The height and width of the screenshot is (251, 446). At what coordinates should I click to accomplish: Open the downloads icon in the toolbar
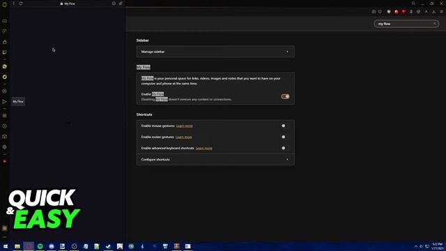[x=433, y=12]
